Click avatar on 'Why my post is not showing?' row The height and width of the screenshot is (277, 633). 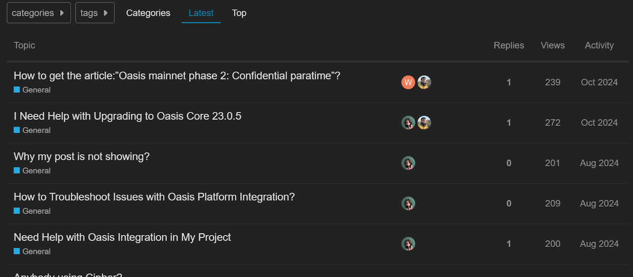[408, 163]
